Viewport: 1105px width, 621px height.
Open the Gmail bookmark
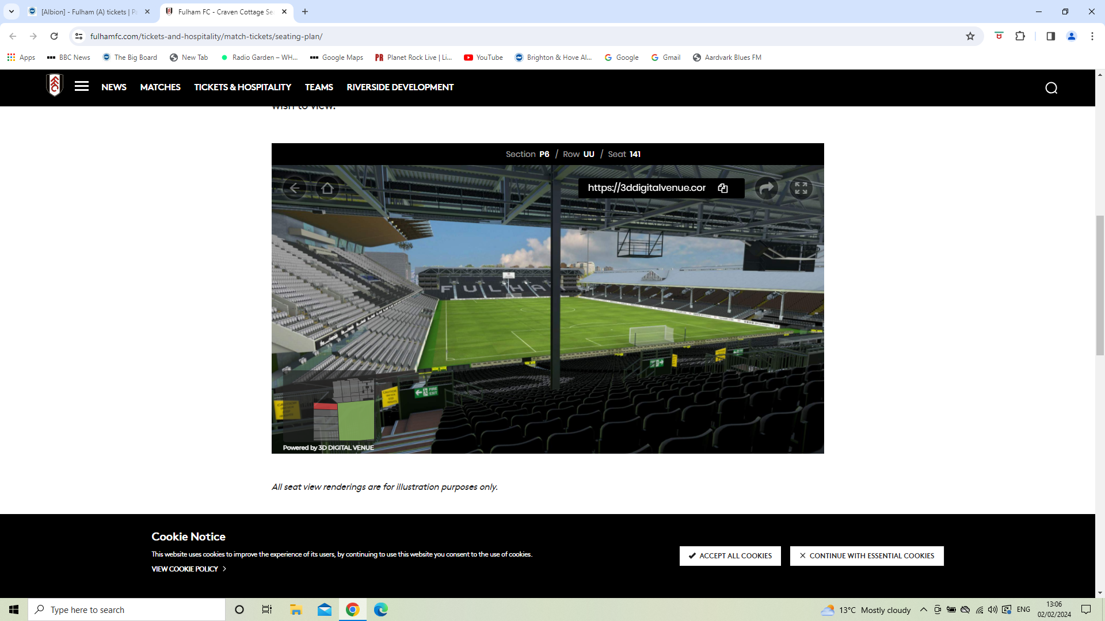[x=666, y=57]
